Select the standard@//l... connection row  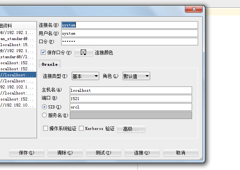[x=18, y=57]
